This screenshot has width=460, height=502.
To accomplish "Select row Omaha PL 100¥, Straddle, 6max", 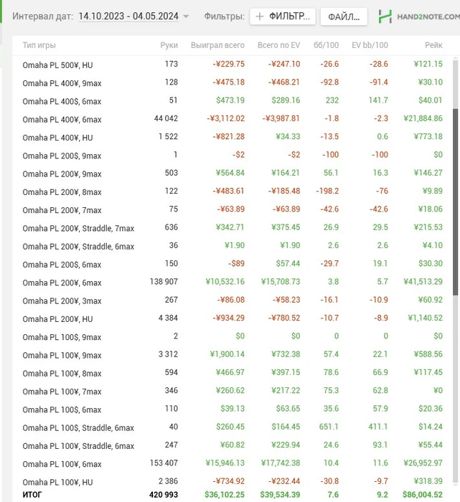I will point(233,445).
